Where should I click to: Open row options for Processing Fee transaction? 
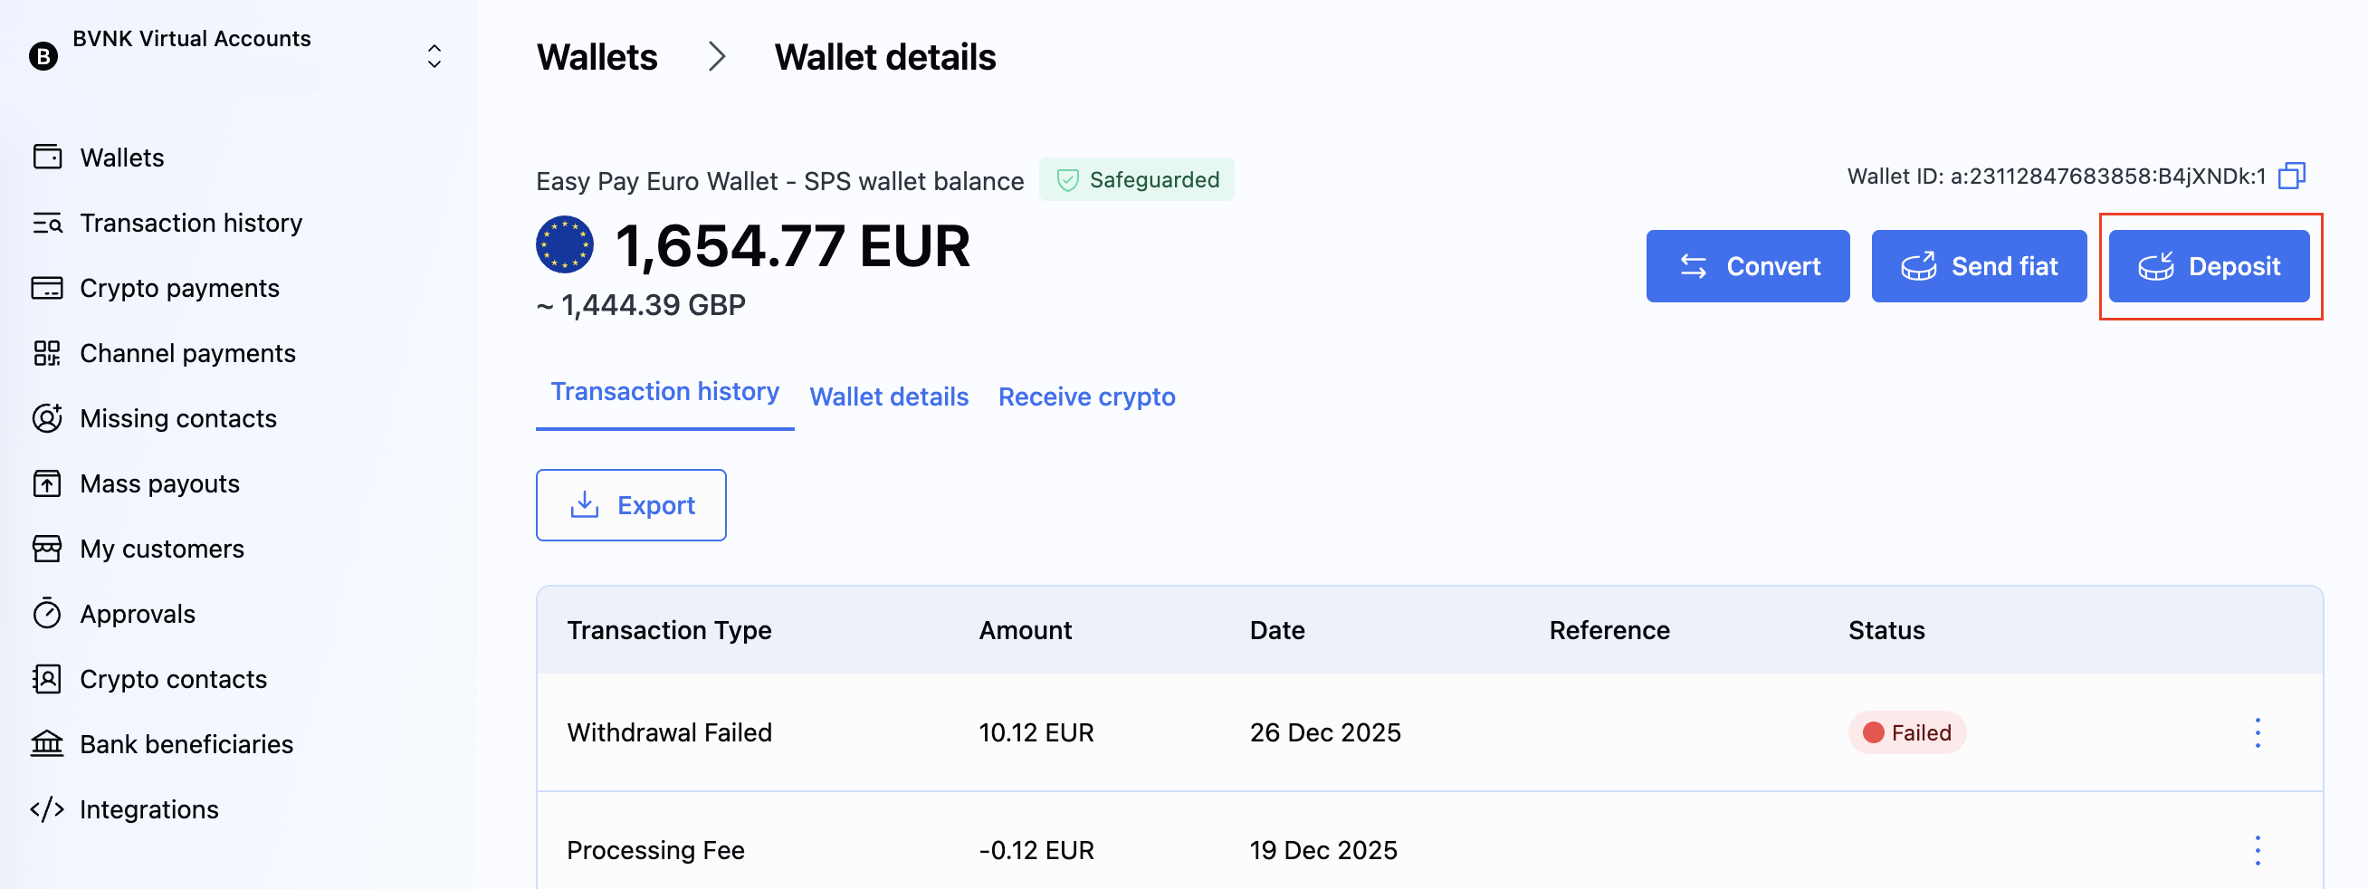2257,850
